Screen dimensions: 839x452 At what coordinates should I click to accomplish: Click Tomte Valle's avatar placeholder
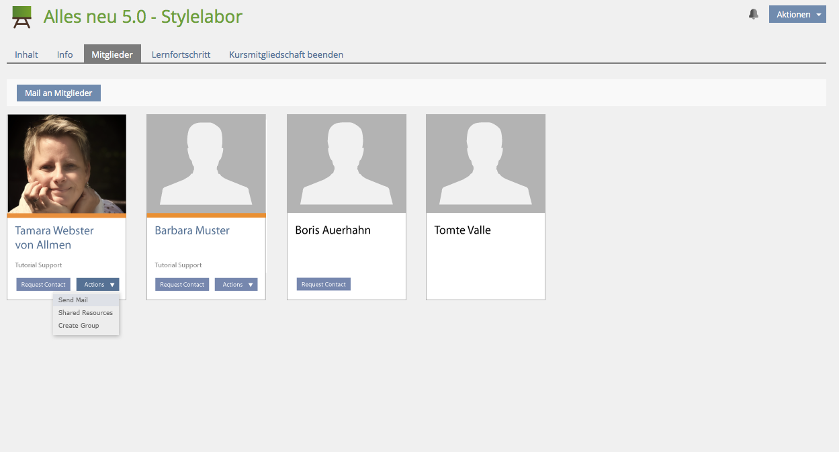(x=486, y=164)
